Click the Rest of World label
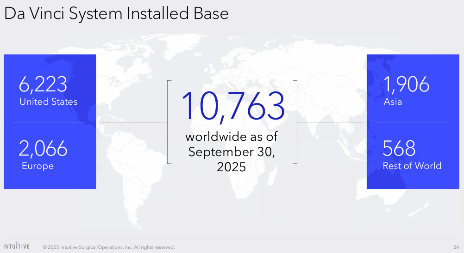The image size is (464, 253). click(x=412, y=166)
